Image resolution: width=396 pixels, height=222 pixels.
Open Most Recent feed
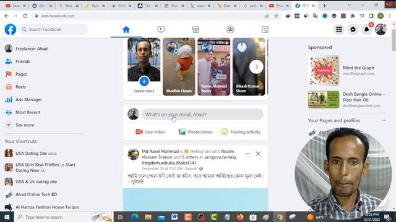click(x=28, y=112)
